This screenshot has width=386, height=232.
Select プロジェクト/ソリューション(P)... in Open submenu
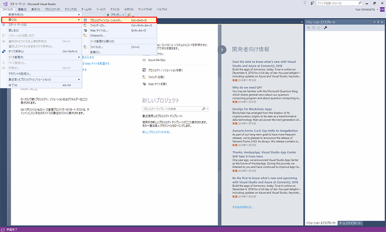pyautogui.click(x=119, y=20)
